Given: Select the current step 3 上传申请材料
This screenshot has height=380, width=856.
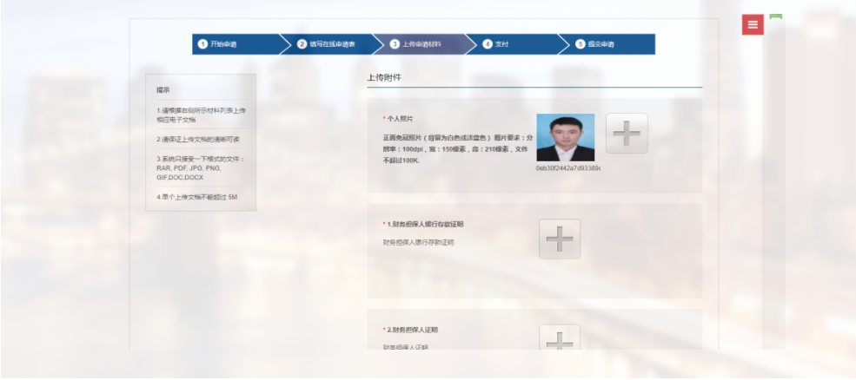Looking at the screenshot, I should pos(419,44).
